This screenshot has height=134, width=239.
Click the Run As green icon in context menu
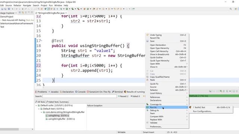[x=148, y=107]
